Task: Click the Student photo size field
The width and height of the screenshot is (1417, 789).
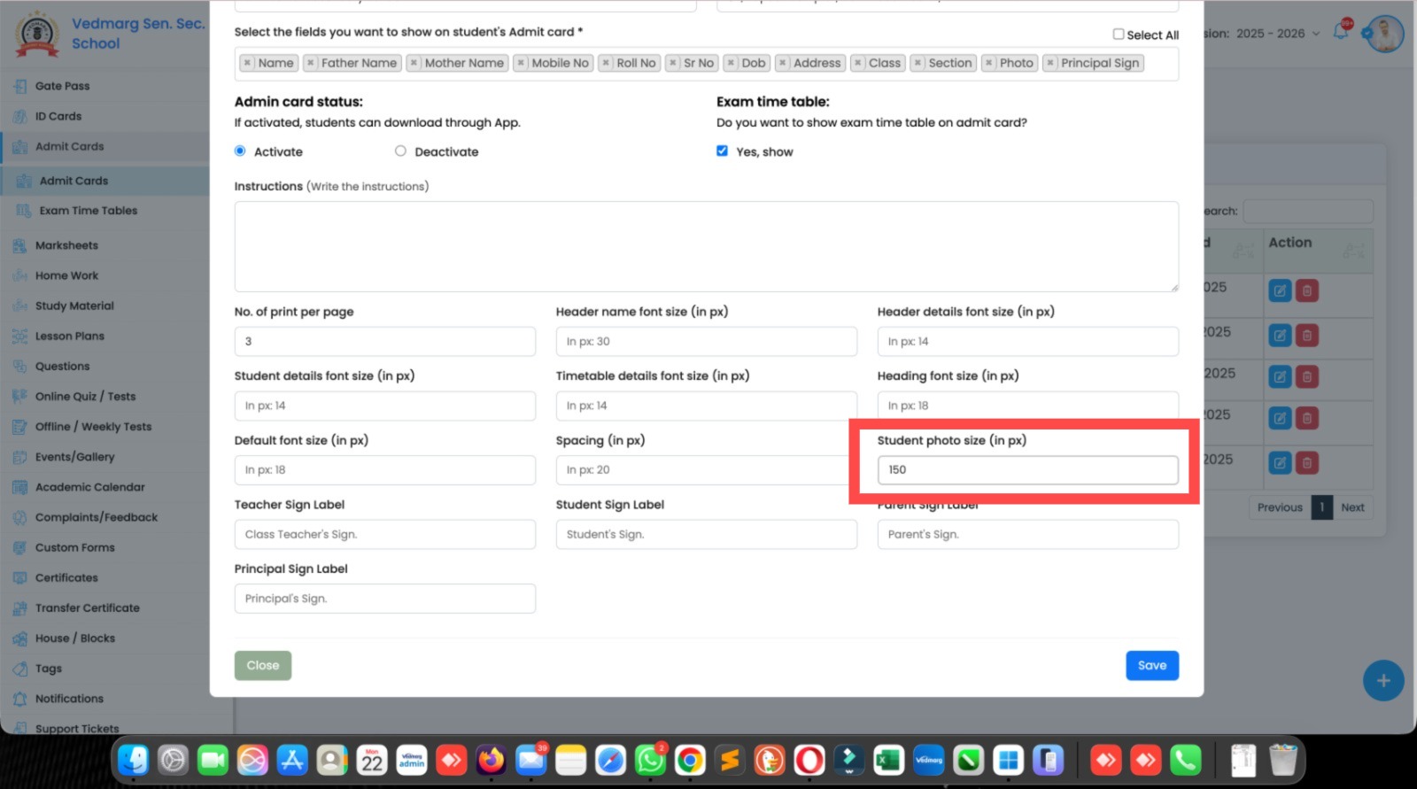Action: 1027,469
